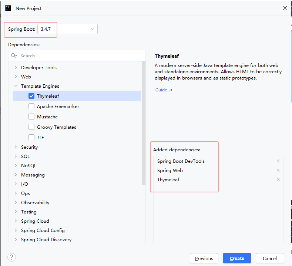The image size is (292, 266).
Task: Close the New Project dialog
Action: click(x=285, y=8)
